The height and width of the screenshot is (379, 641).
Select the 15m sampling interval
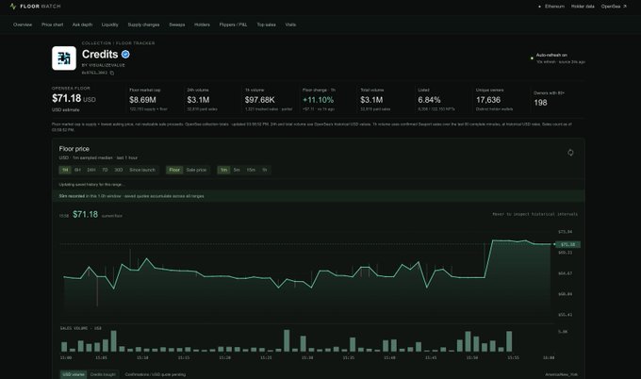(x=251, y=170)
